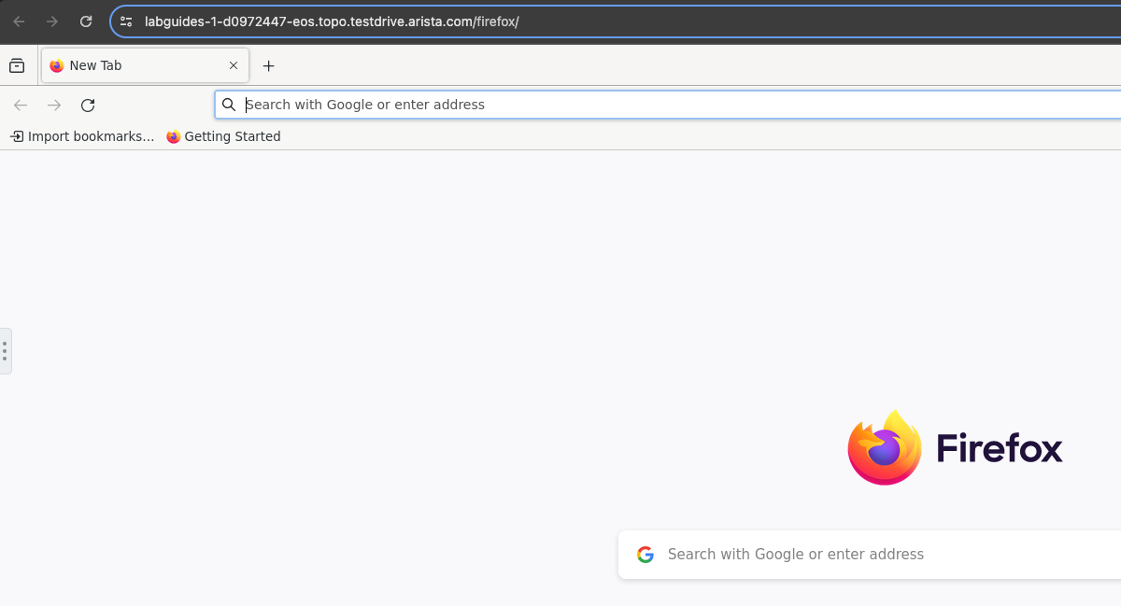Focus the Firefox toolbar address field

654,105
